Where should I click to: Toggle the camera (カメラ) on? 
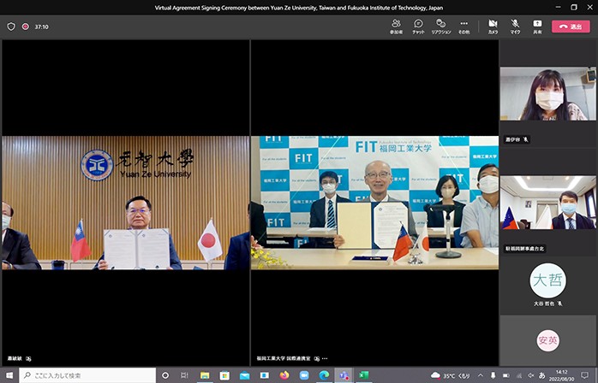coord(493,27)
